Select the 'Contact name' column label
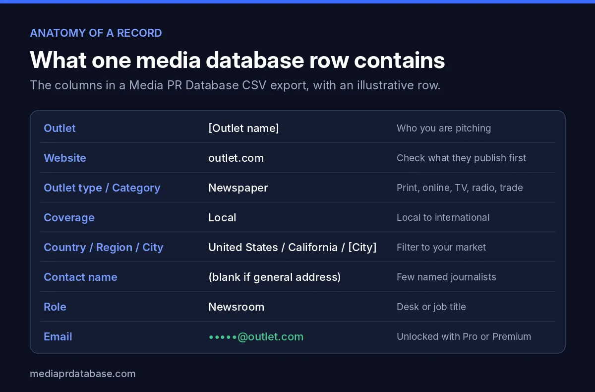Viewport: 595px width, 392px height. click(80, 277)
